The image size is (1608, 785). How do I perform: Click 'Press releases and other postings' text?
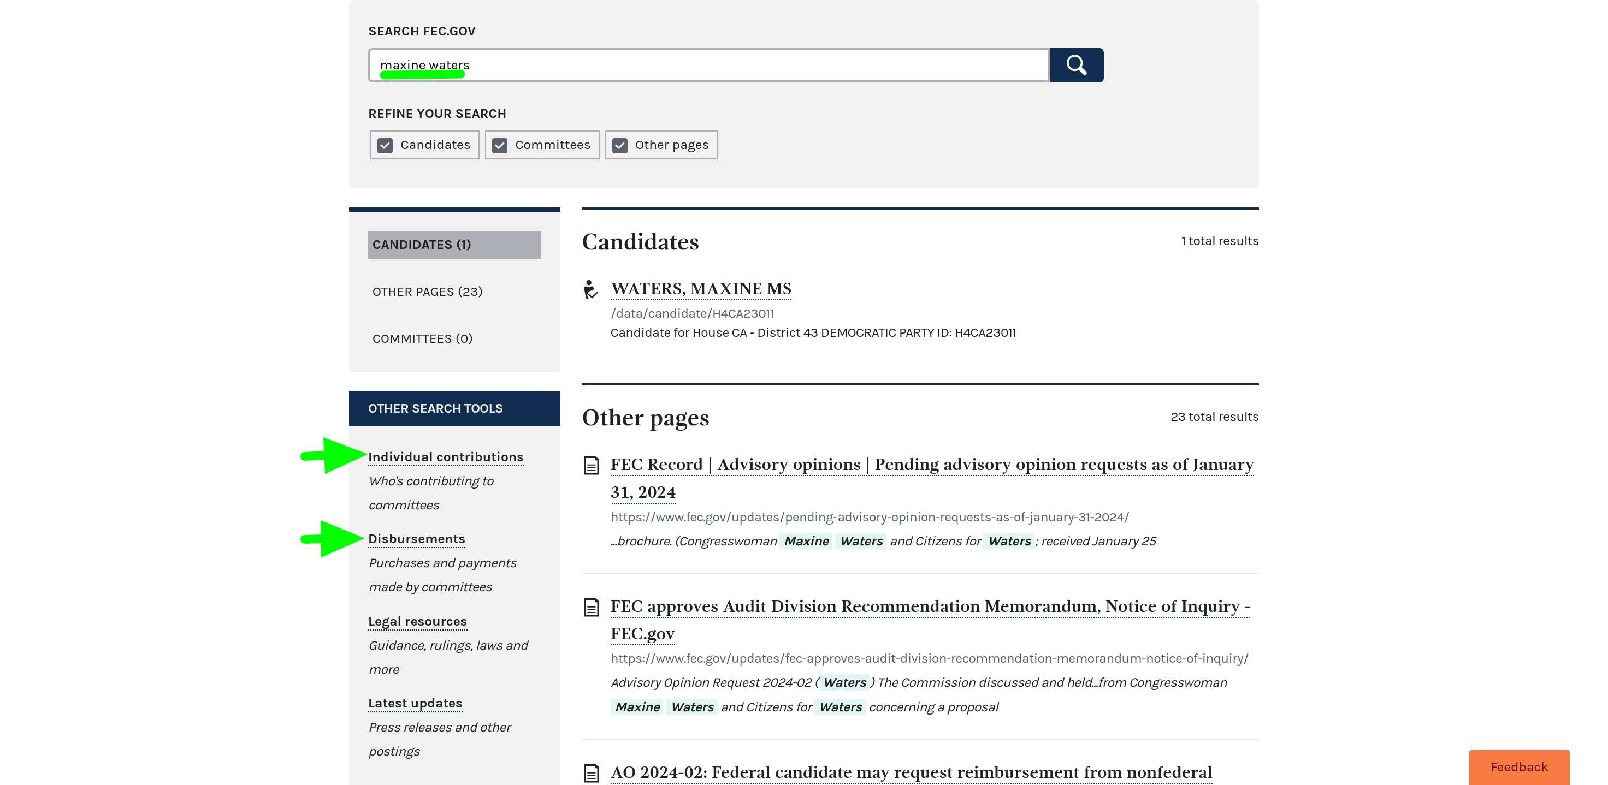tap(440, 739)
